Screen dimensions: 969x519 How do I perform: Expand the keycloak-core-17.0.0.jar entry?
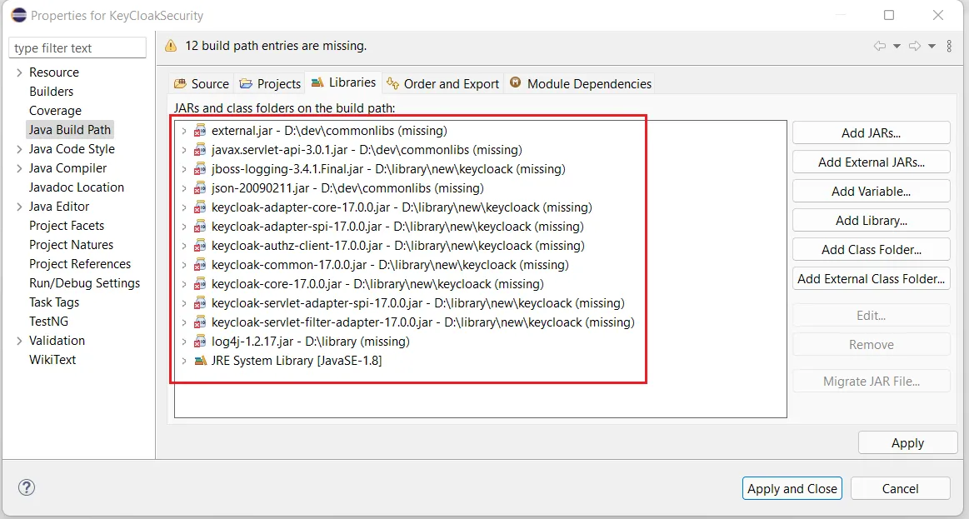click(184, 284)
